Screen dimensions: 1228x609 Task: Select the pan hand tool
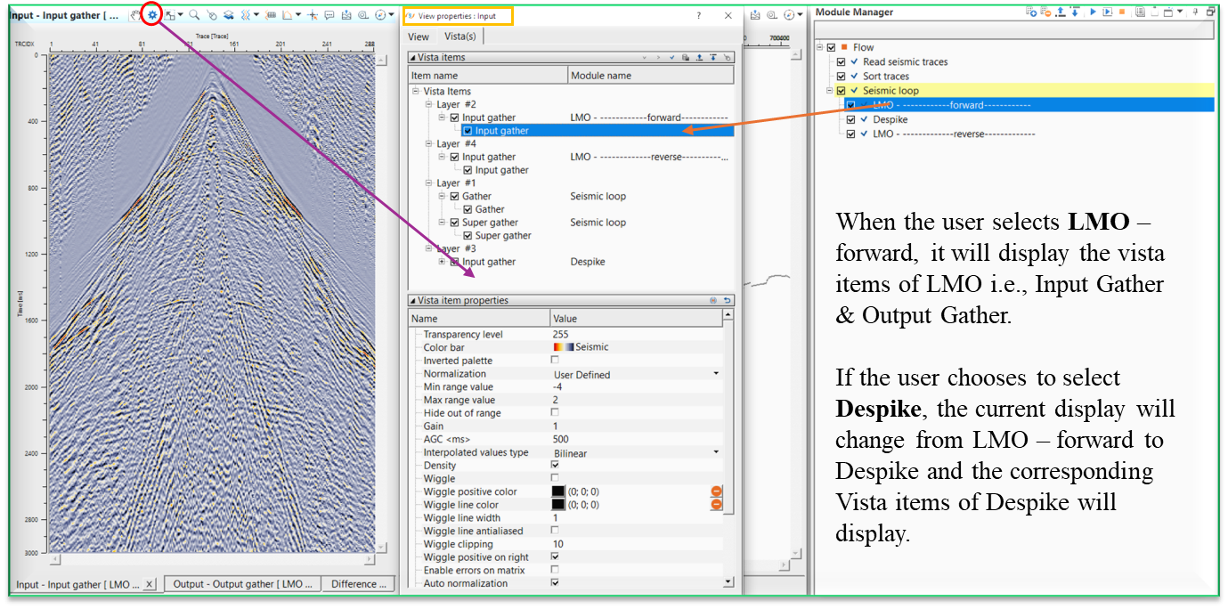click(134, 15)
